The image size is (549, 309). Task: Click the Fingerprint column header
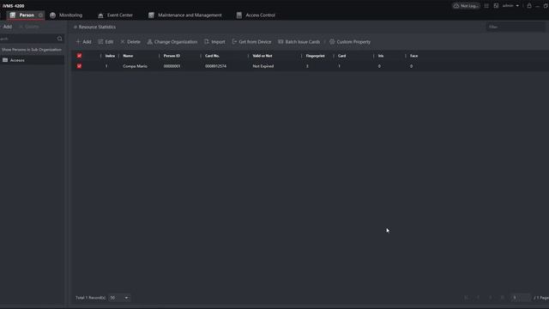(x=315, y=56)
